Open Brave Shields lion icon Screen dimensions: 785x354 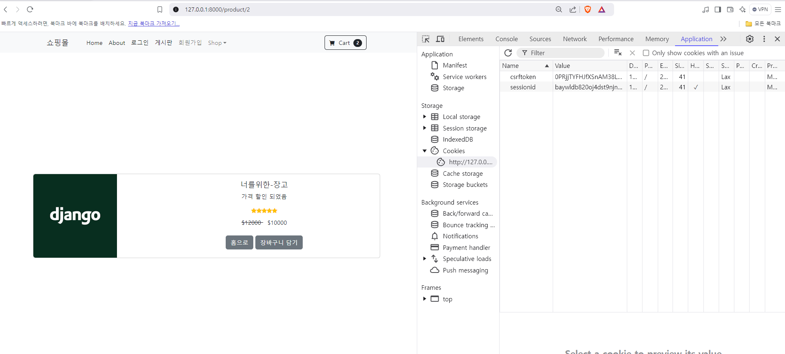click(x=588, y=9)
